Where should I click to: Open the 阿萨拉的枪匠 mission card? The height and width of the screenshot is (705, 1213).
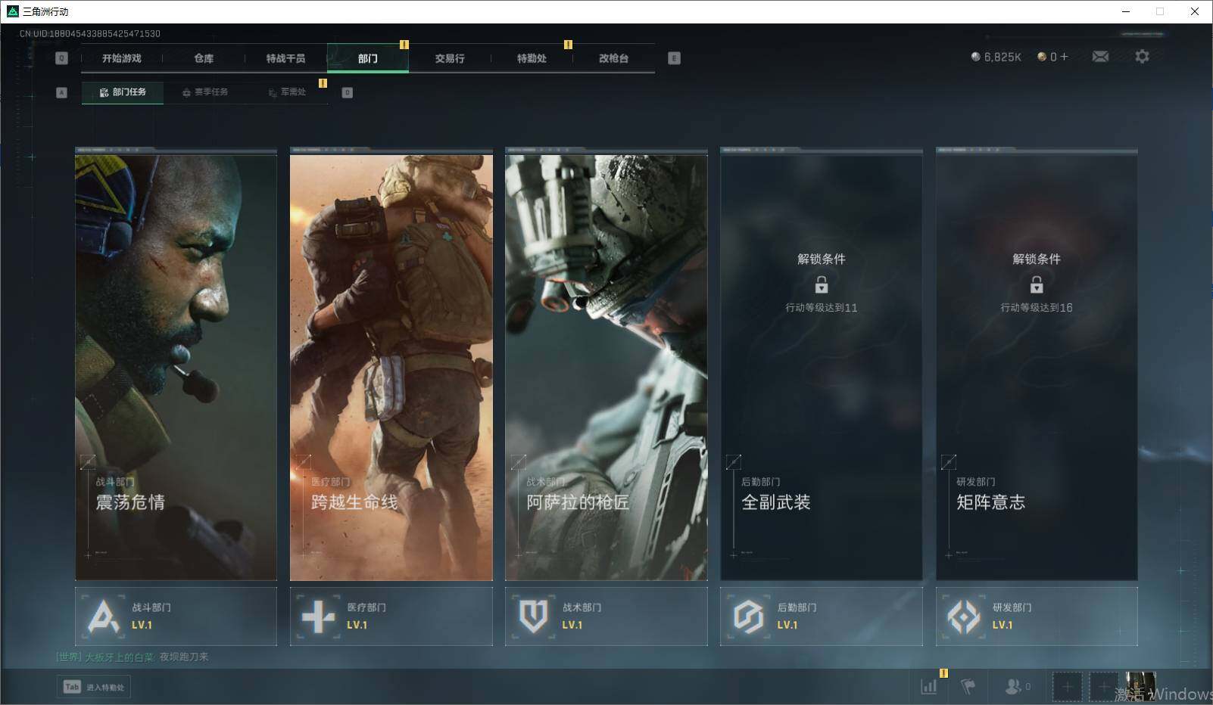[x=606, y=365]
